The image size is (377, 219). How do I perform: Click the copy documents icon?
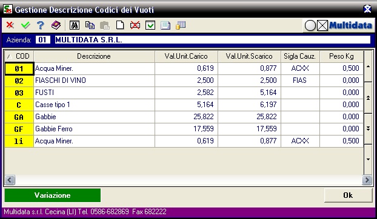[90, 25]
